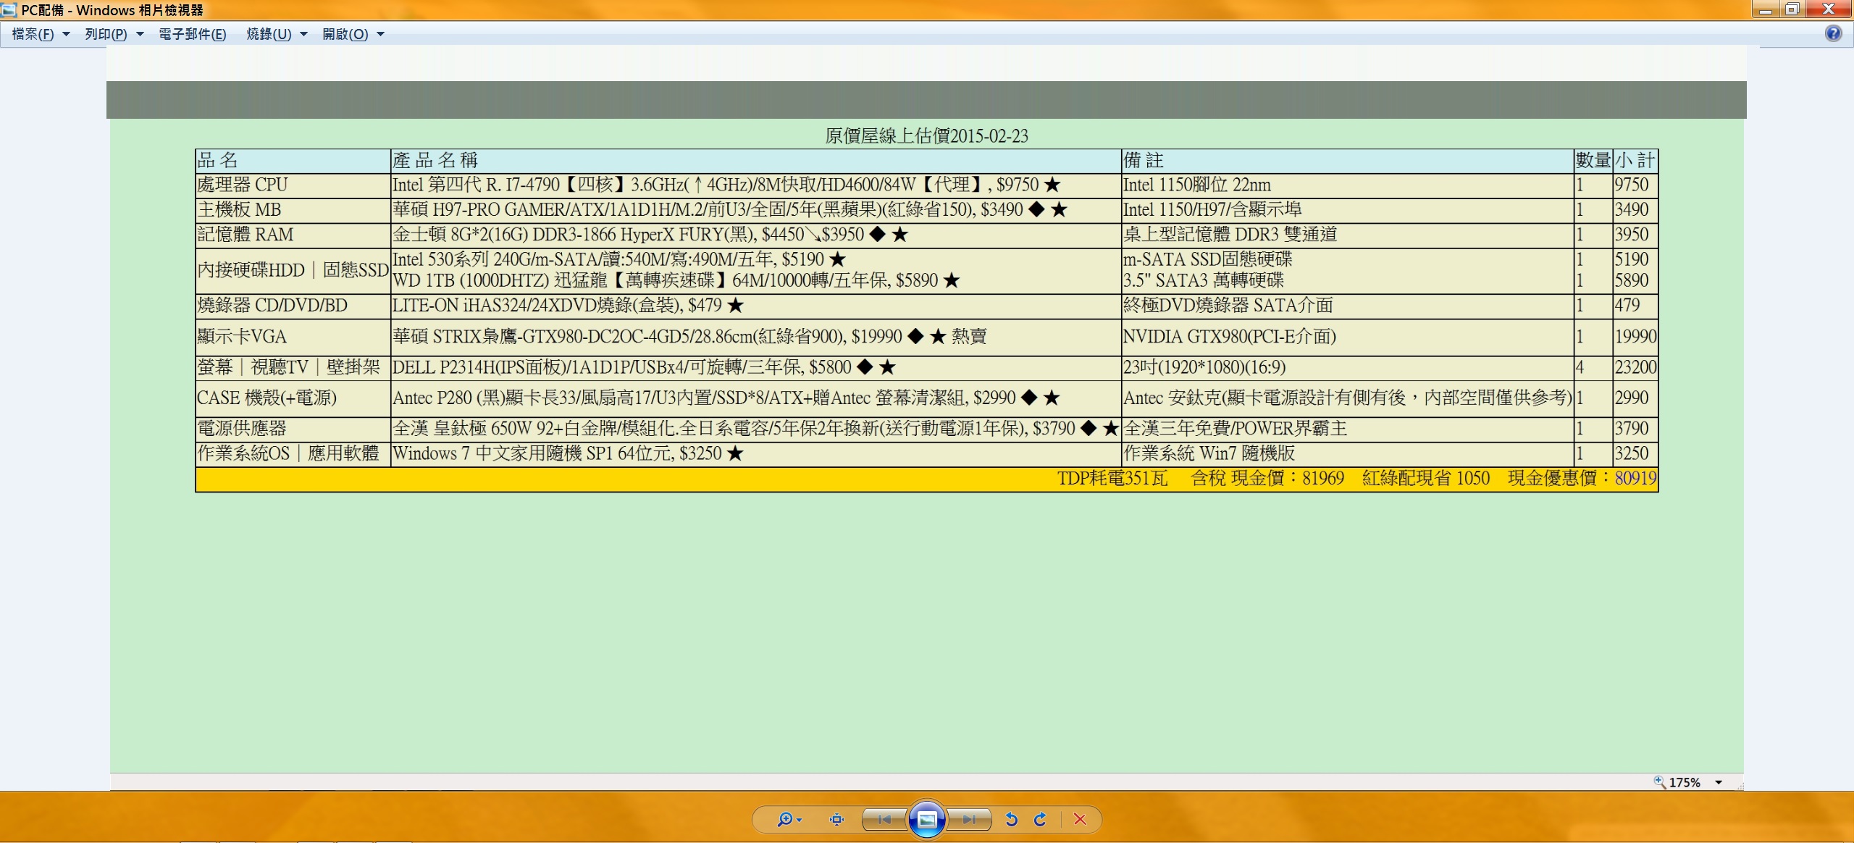The height and width of the screenshot is (843, 1854).
Task: Click the 數量 column header
Action: pyautogui.click(x=1593, y=161)
